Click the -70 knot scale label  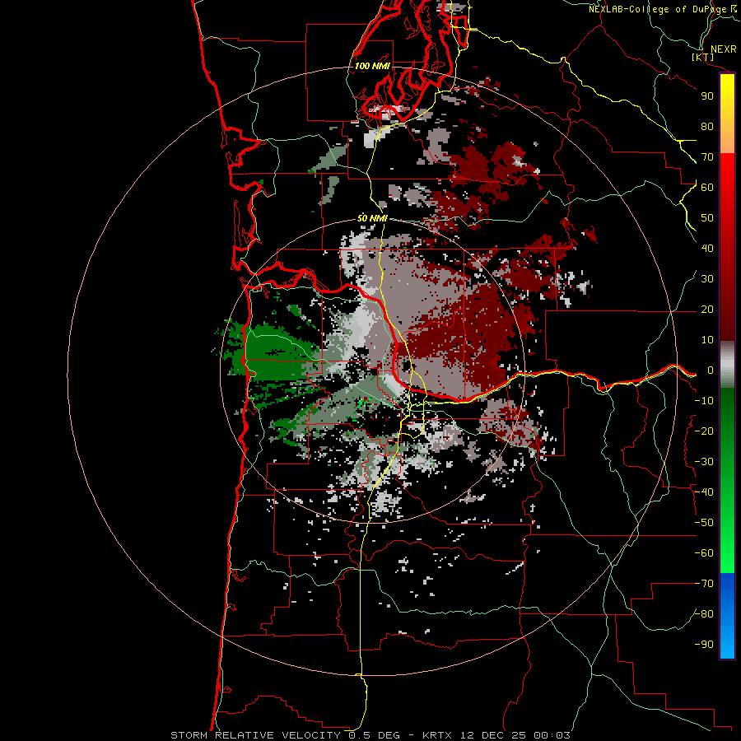click(704, 584)
